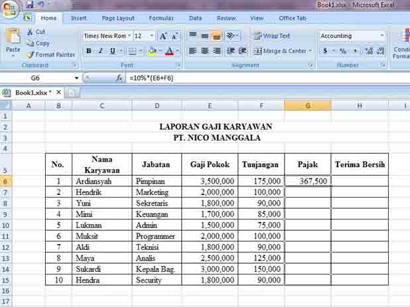Increase decimal places
This screenshot has width=410, height=307.
(369, 51)
